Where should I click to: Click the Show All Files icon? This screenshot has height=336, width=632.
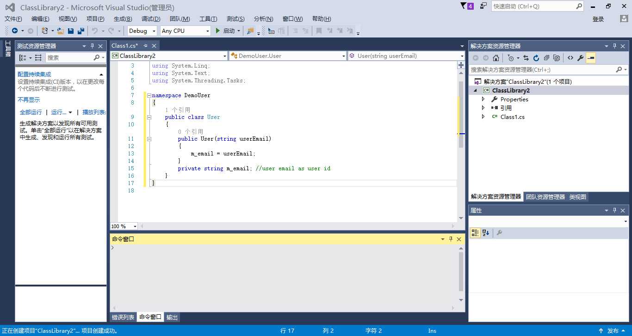coord(557,58)
